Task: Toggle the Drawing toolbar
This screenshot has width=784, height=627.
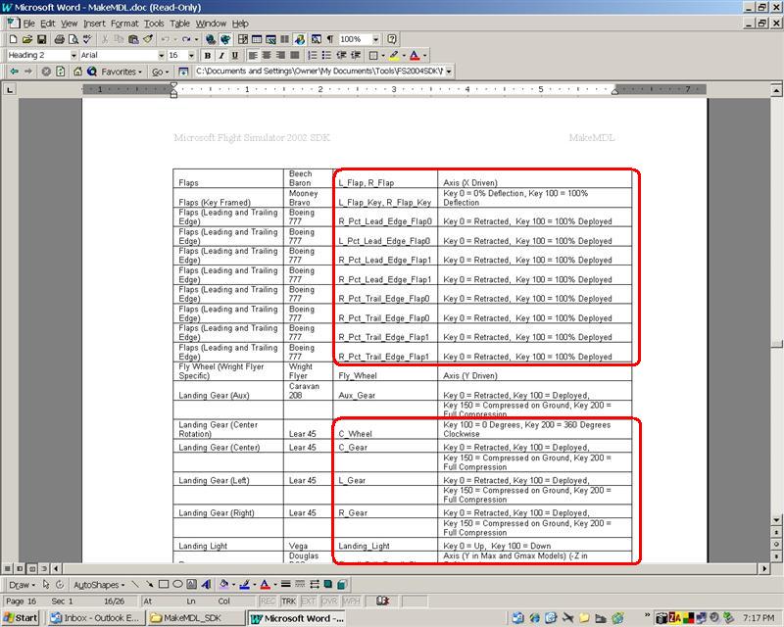Action: [300, 39]
